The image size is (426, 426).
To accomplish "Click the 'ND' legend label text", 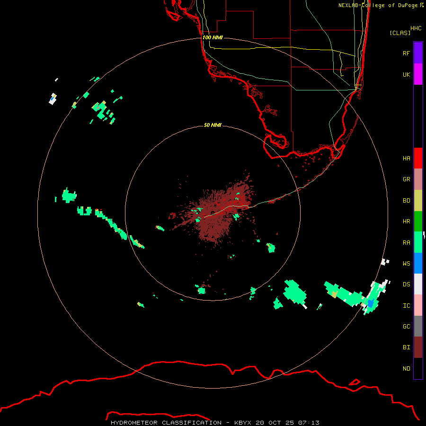I will [x=406, y=368].
